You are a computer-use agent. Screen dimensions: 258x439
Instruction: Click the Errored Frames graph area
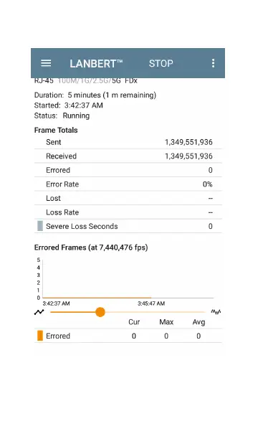coord(128,278)
